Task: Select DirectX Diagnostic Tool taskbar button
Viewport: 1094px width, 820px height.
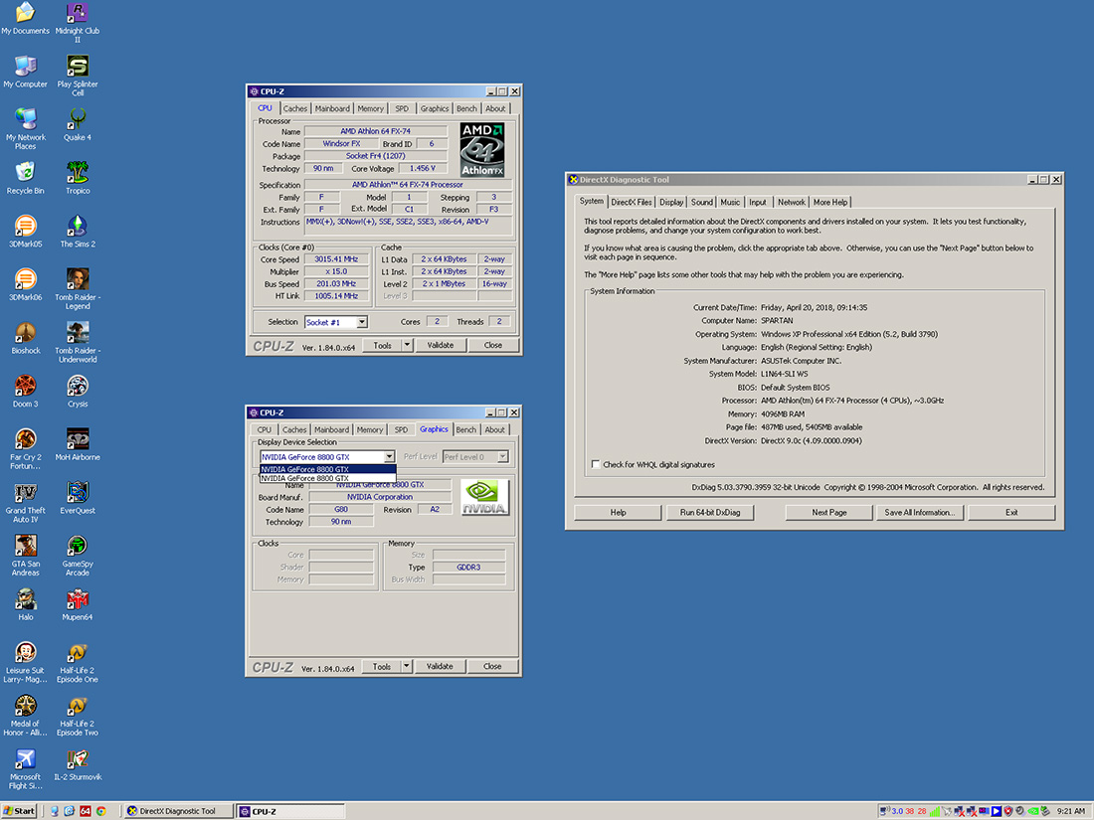Action: point(177,811)
